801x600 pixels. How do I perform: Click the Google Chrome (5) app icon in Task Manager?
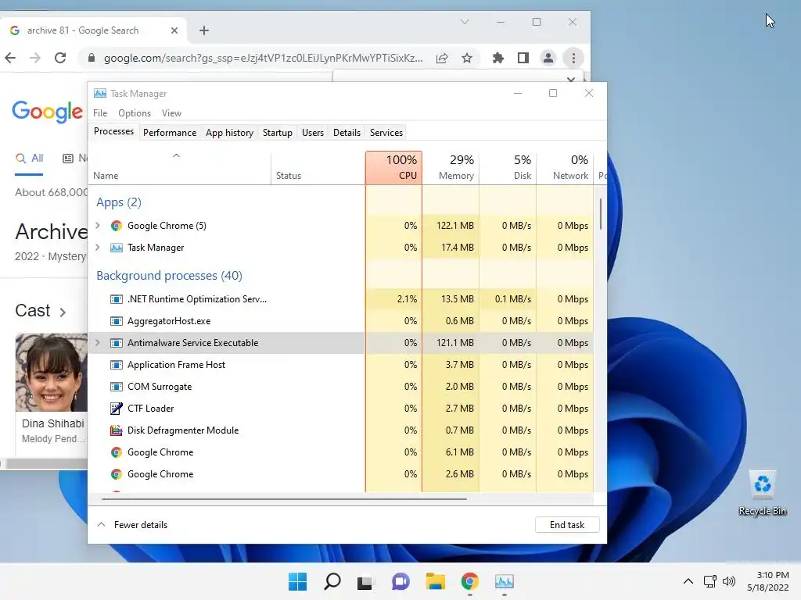pos(117,226)
